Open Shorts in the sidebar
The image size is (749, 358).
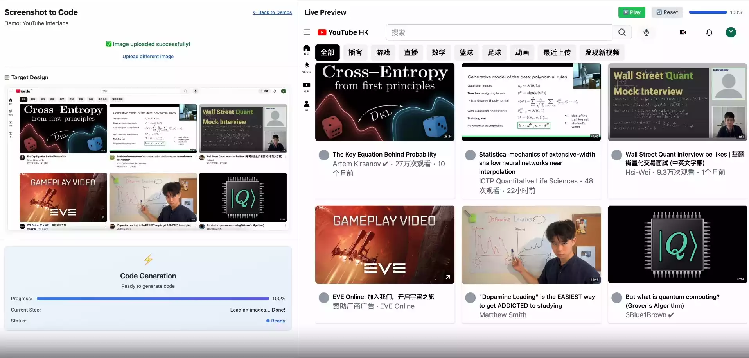pyautogui.click(x=307, y=68)
